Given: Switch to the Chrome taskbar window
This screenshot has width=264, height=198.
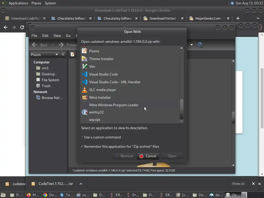Looking at the screenshot, I should [x=50, y=195].
